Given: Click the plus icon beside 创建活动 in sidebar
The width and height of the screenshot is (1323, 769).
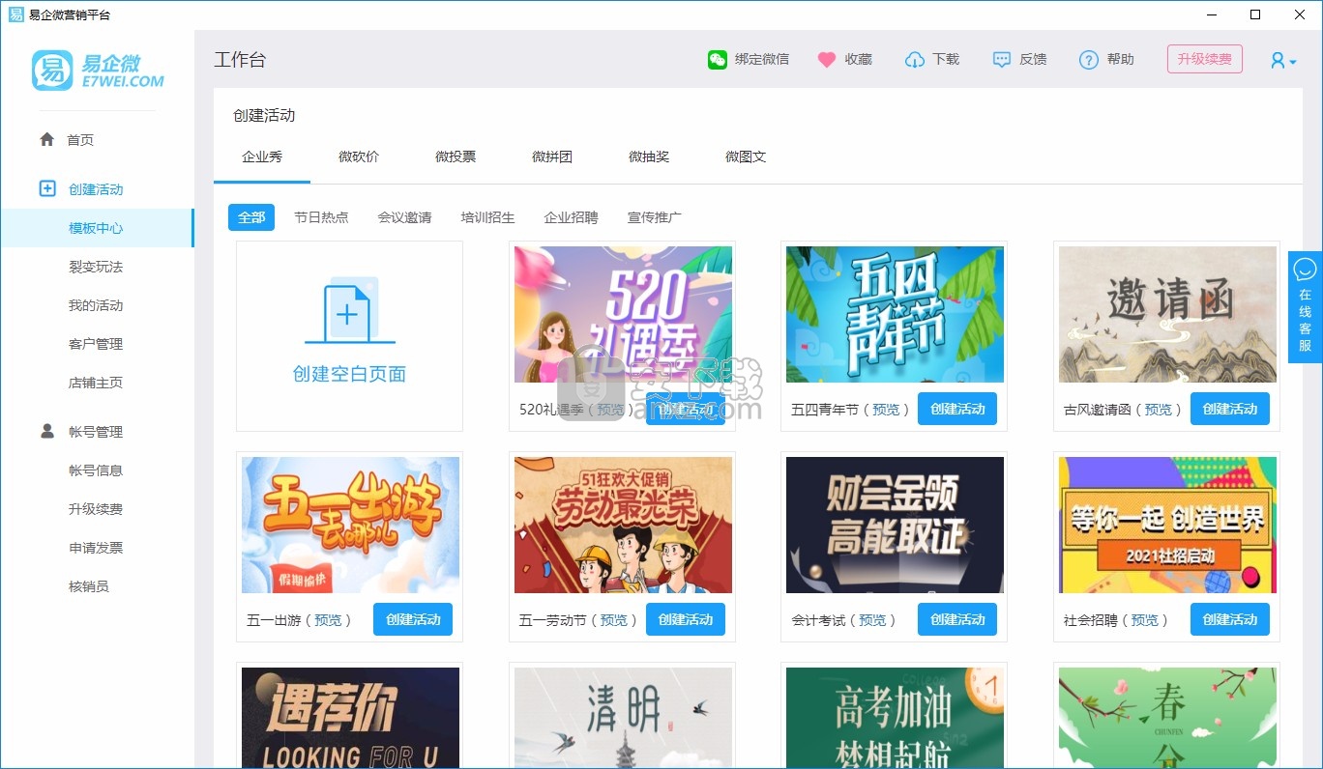Looking at the screenshot, I should click(47, 188).
